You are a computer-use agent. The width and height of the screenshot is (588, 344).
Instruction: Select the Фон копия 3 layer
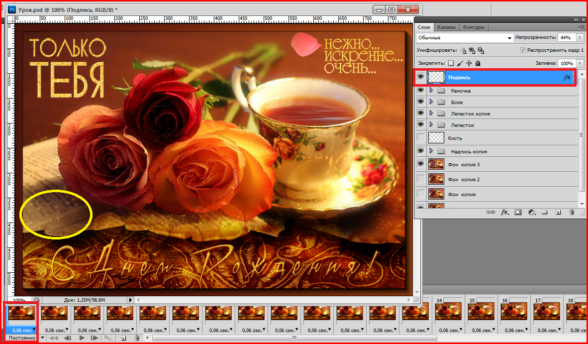coord(502,164)
